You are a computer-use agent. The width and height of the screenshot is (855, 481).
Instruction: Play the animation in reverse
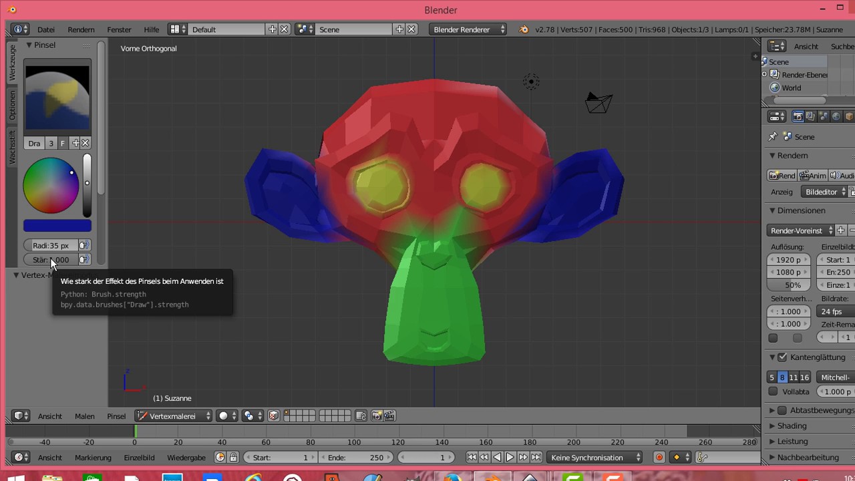click(x=497, y=457)
